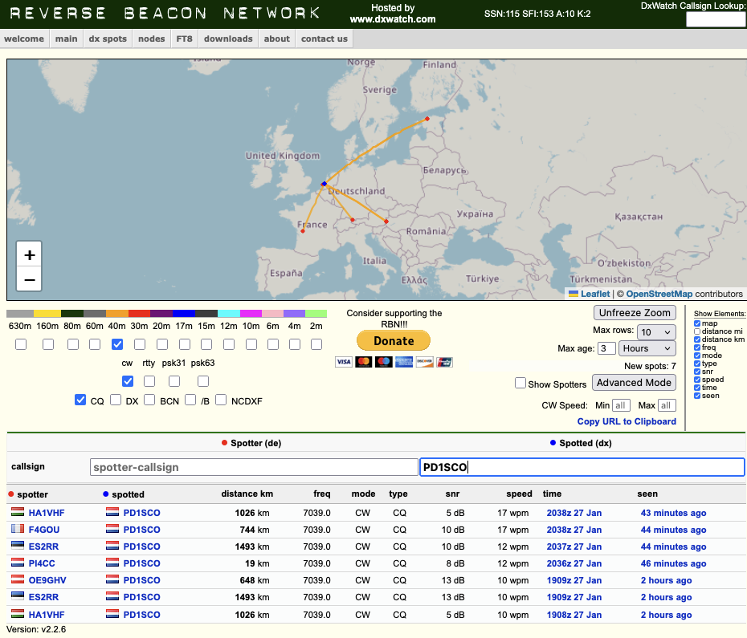Click the Leaflet attribution link
This screenshot has width=747, height=638.
(x=594, y=294)
